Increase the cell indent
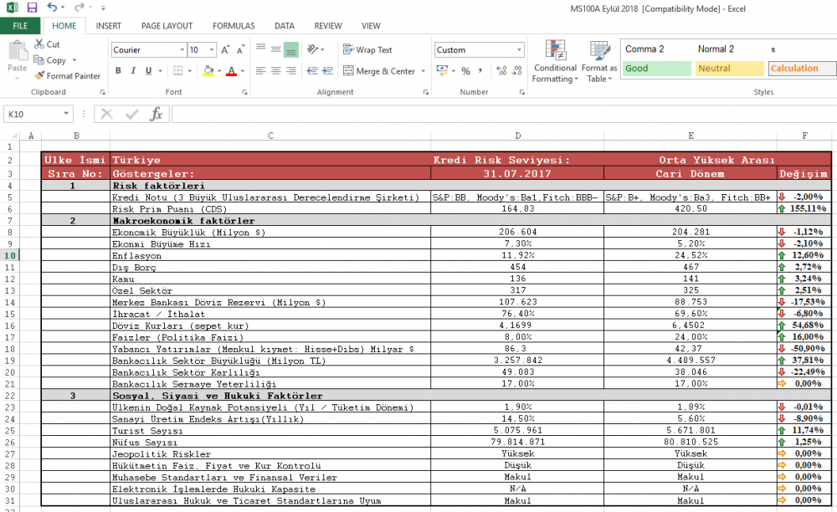This screenshot has height=512, width=837. coord(328,71)
